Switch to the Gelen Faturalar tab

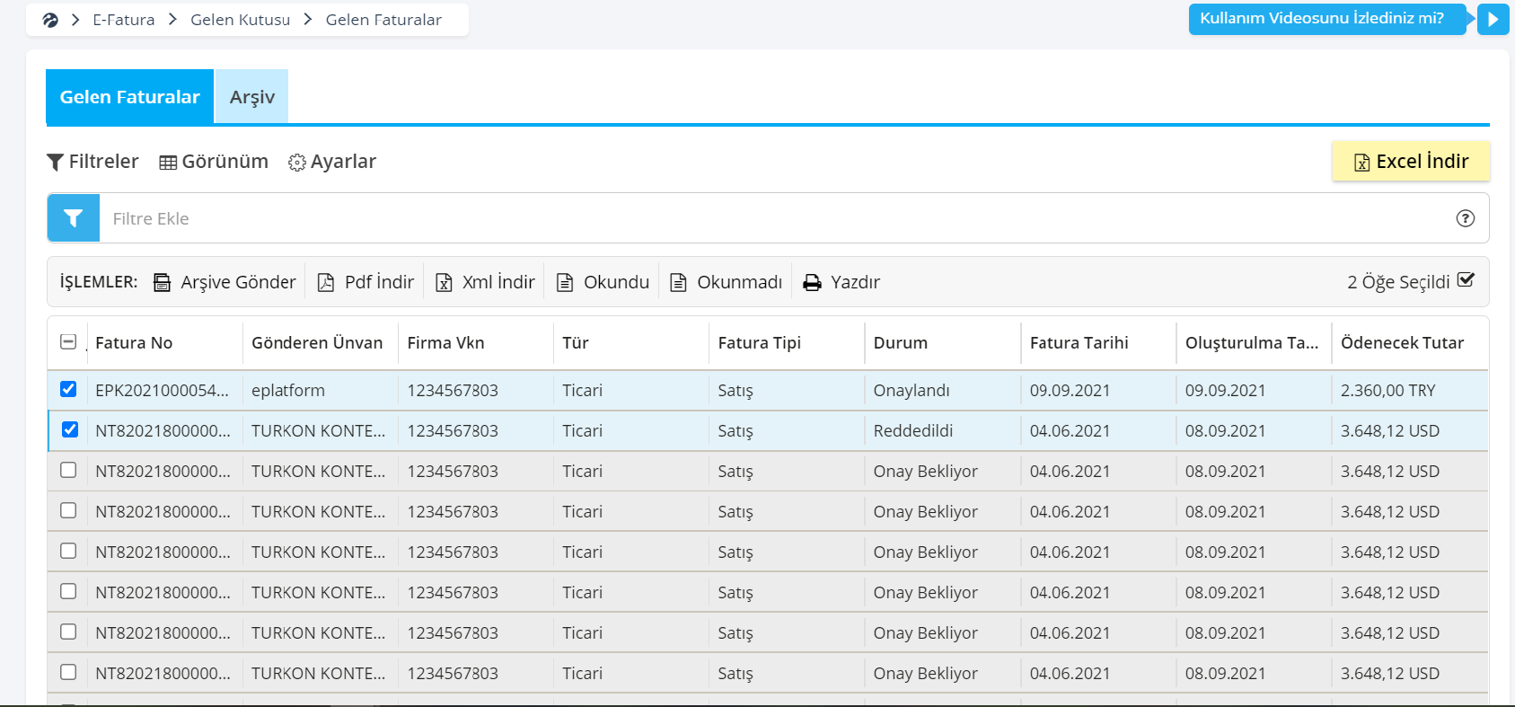[129, 97]
